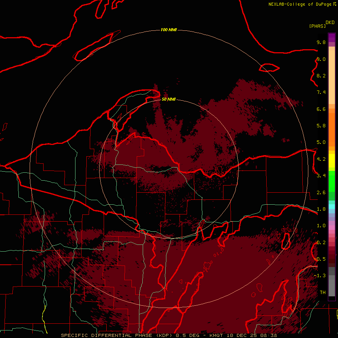Click the 9.0 scale value
This screenshot has height=338, width=338.
321,59
